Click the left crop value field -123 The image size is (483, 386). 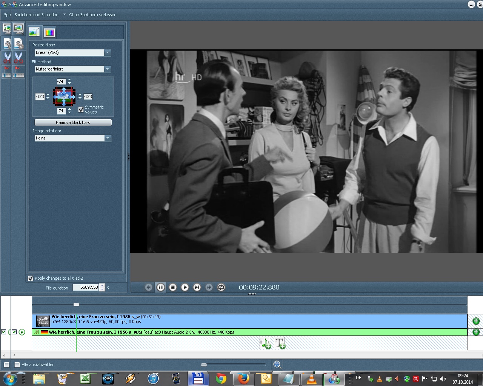(x=40, y=96)
